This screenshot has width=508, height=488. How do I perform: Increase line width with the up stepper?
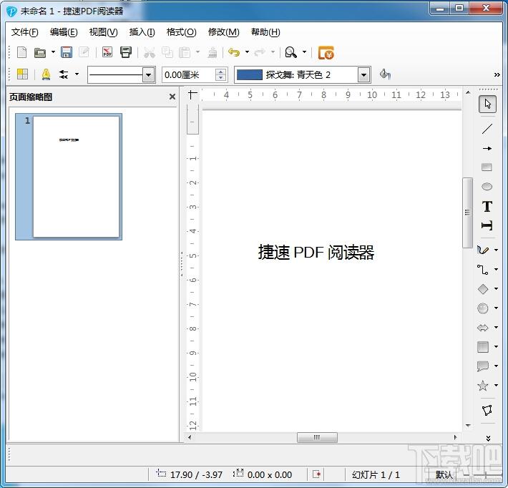tap(220, 72)
